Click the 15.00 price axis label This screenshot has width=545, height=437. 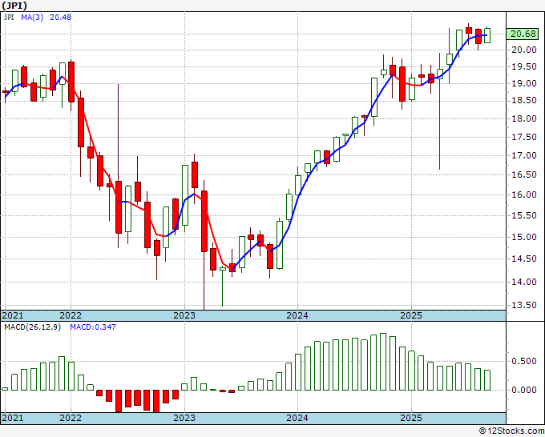click(x=524, y=237)
